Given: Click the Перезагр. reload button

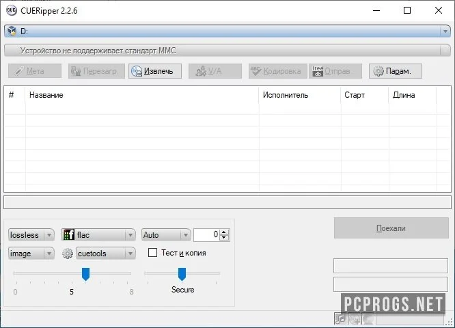Looking at the screenshot, I should (x=96, y=71).
